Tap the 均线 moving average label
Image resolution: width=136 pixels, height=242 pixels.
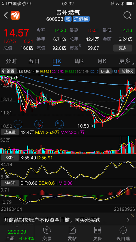coord(20,71)
